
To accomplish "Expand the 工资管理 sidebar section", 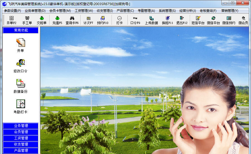I will tap(20, 138).
